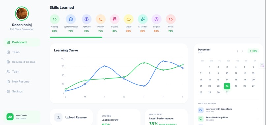The image size is (266, 125).
Task: Click the presentation icon for React Workshop Flow
Action: point(201,119)
